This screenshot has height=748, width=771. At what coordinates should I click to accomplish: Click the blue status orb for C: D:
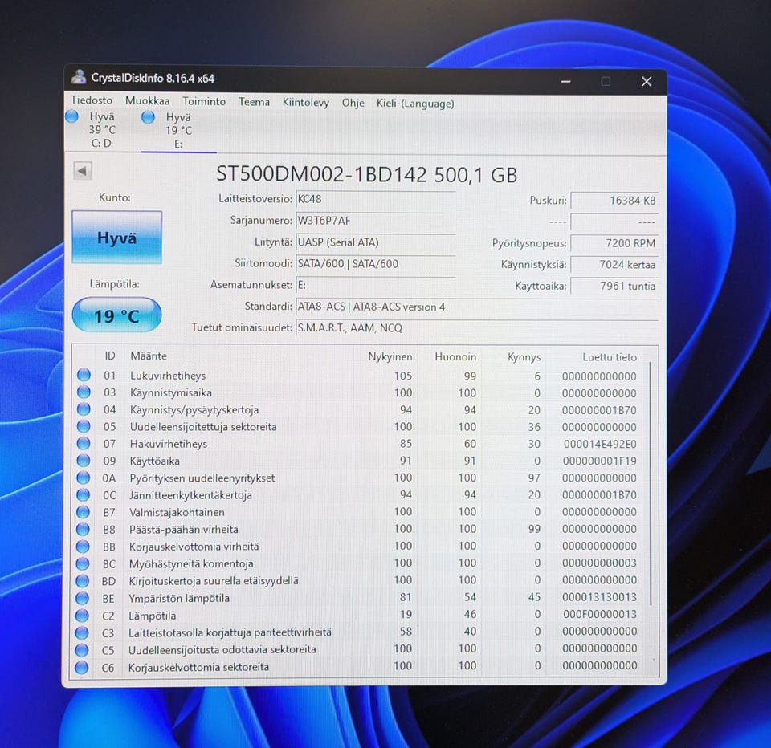point(71,116)
